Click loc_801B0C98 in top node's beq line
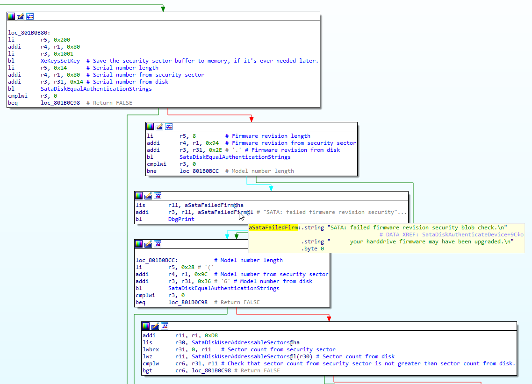Screen dimensions: 532x384 pyautogui.click(x=60, y=103)
